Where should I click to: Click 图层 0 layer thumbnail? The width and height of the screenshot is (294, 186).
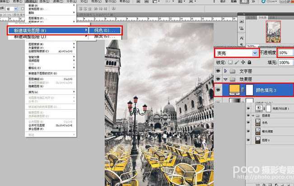[x=258, y=140]
